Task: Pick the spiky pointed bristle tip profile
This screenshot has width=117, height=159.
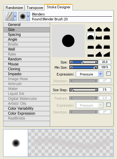Action: point(99,46)
